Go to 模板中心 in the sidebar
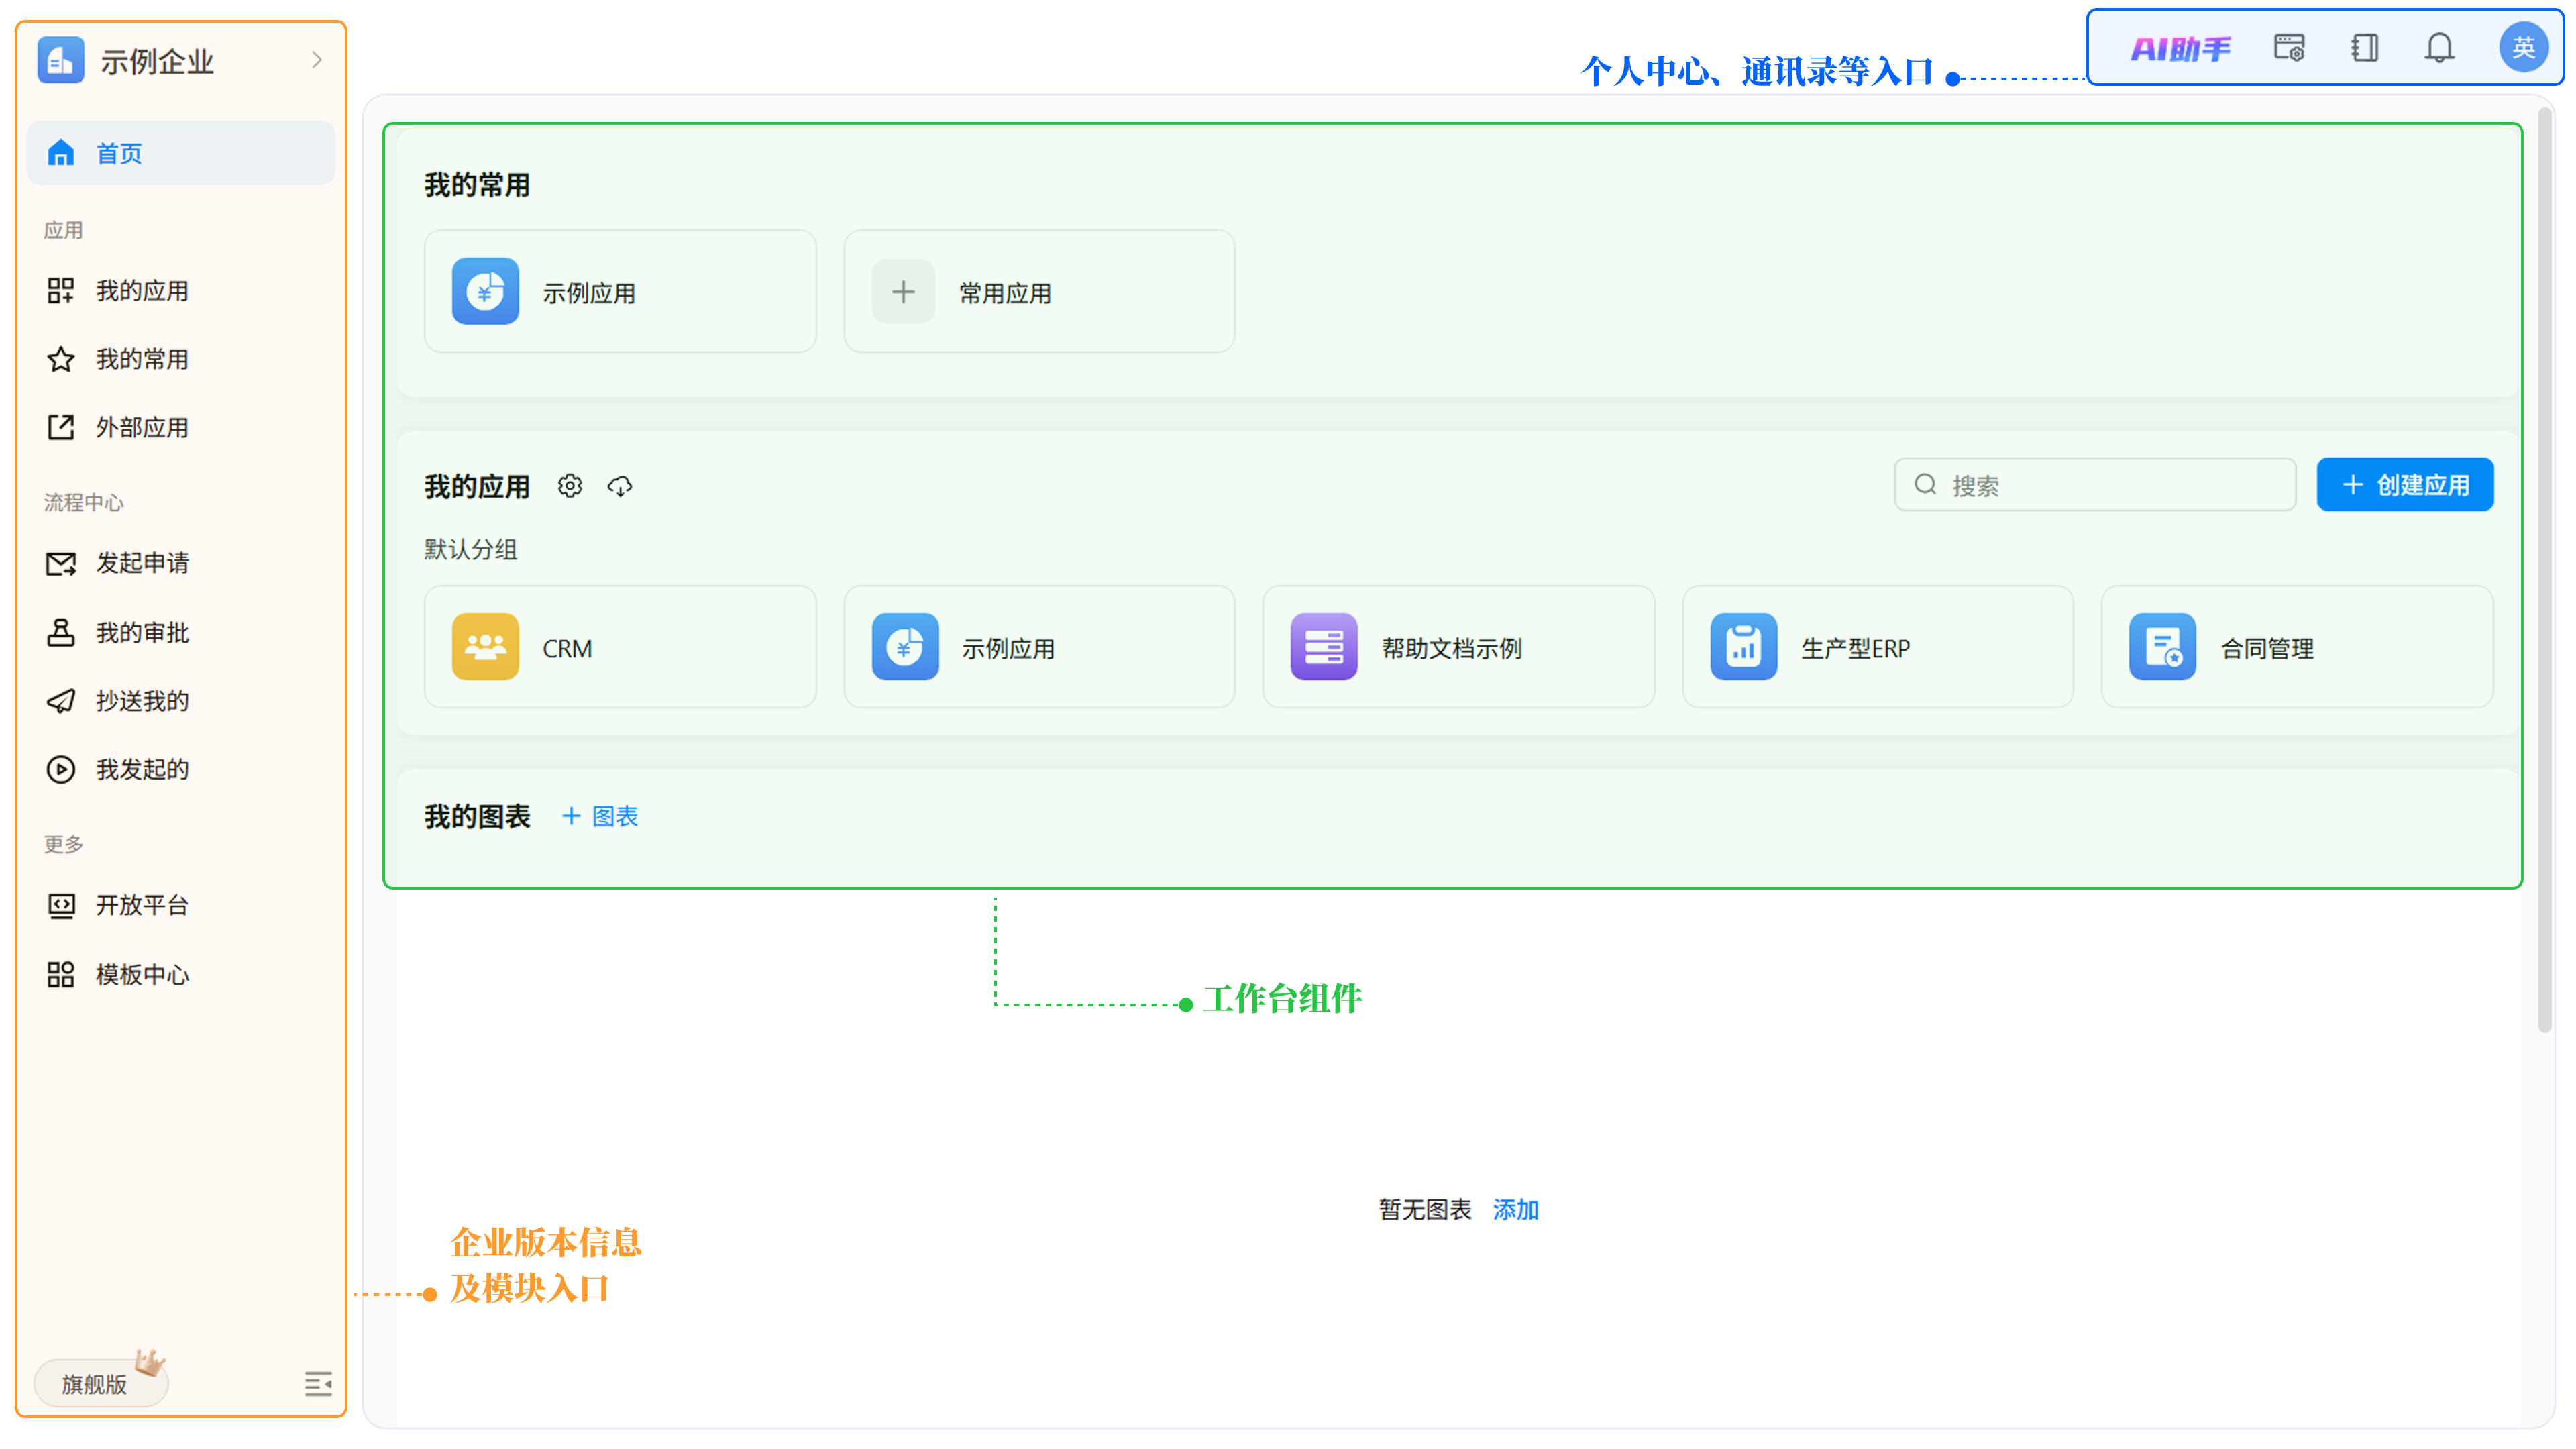Viewport: 2576px width, 1449px height. pyautogui.click(x=142, y=975)
